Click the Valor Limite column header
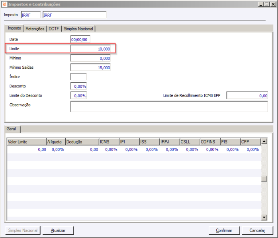The height and width of the screenshot is (238, 278). pos(27,142)
